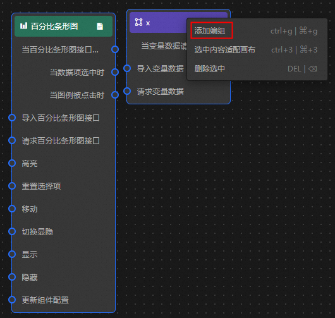Click the 更新组件配置 input port

(12, 300)
